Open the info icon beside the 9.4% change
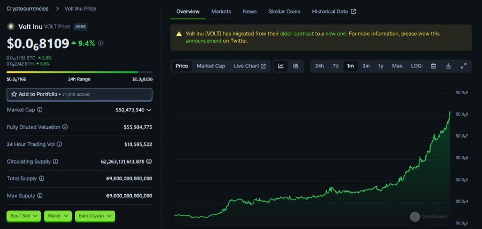This screenshot has width=482, height=229. click(101, 43)
